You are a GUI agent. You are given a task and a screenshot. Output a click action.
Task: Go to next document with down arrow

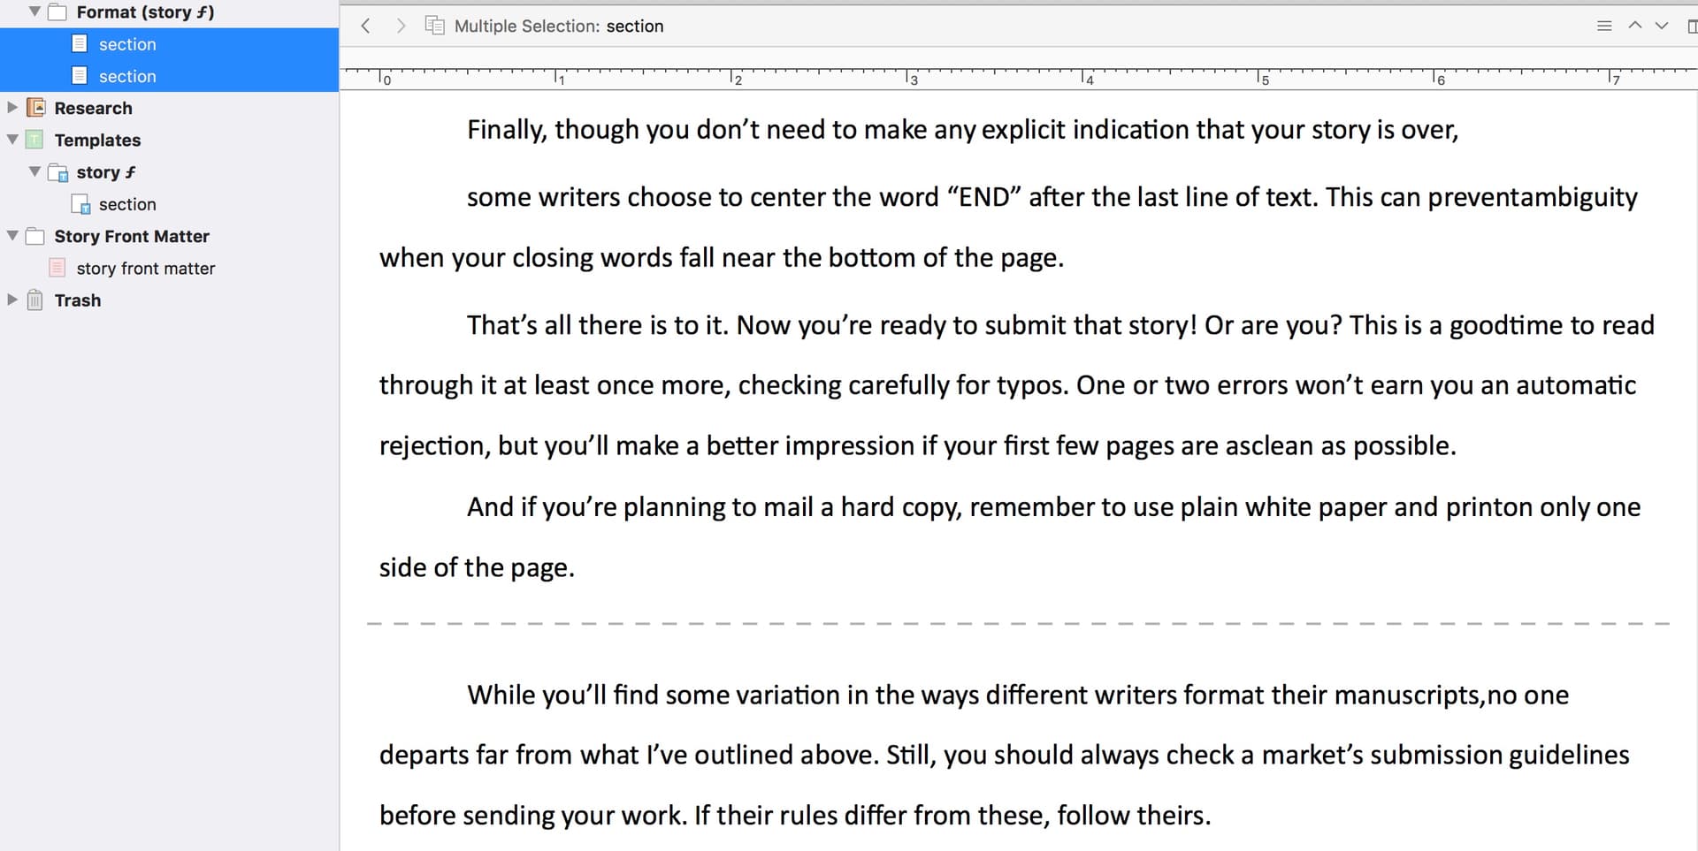(x=1662, y=26)
